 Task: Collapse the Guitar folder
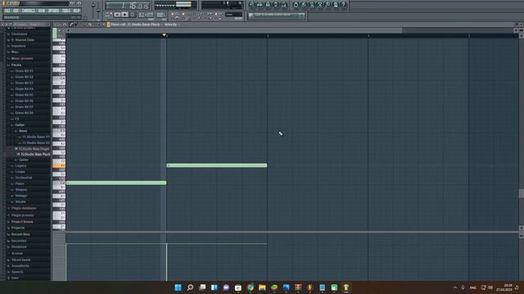tap(20, 125)
